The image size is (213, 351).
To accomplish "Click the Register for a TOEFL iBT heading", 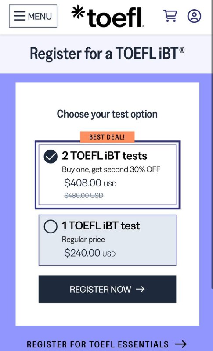I will pos(107,54).
